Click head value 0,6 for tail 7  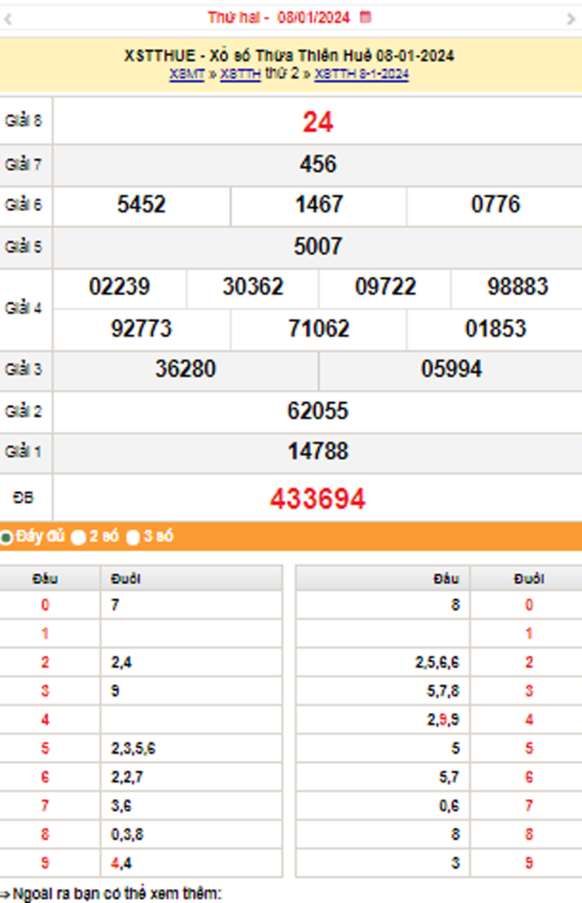[x=449, y=806]
